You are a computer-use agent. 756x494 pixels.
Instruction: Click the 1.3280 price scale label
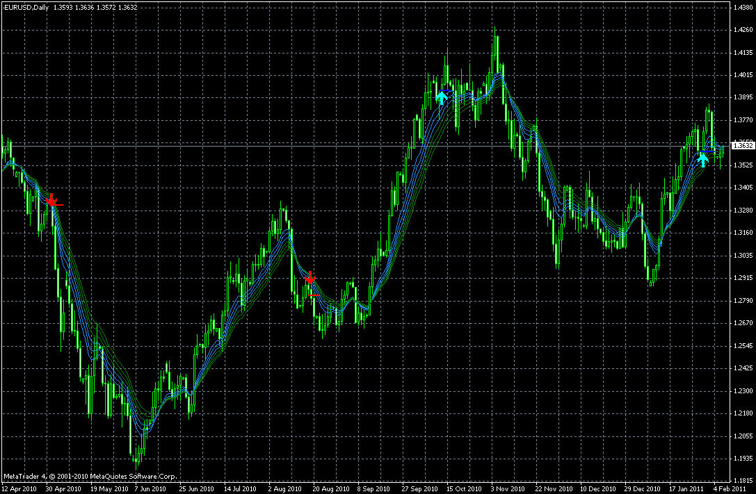(x=743, y=210)
